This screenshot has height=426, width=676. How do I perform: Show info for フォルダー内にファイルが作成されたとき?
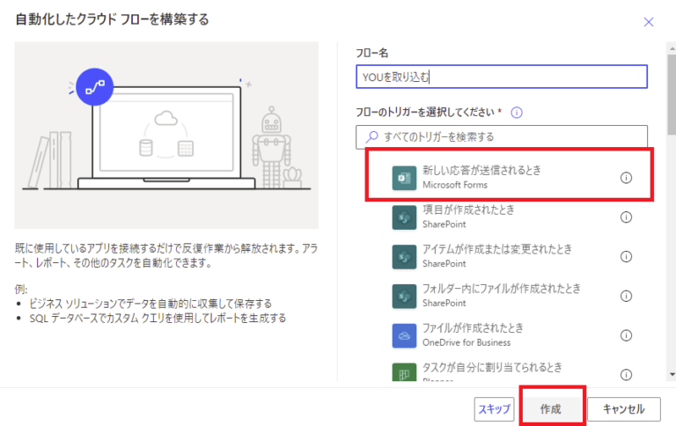click(x=627, y=296)
